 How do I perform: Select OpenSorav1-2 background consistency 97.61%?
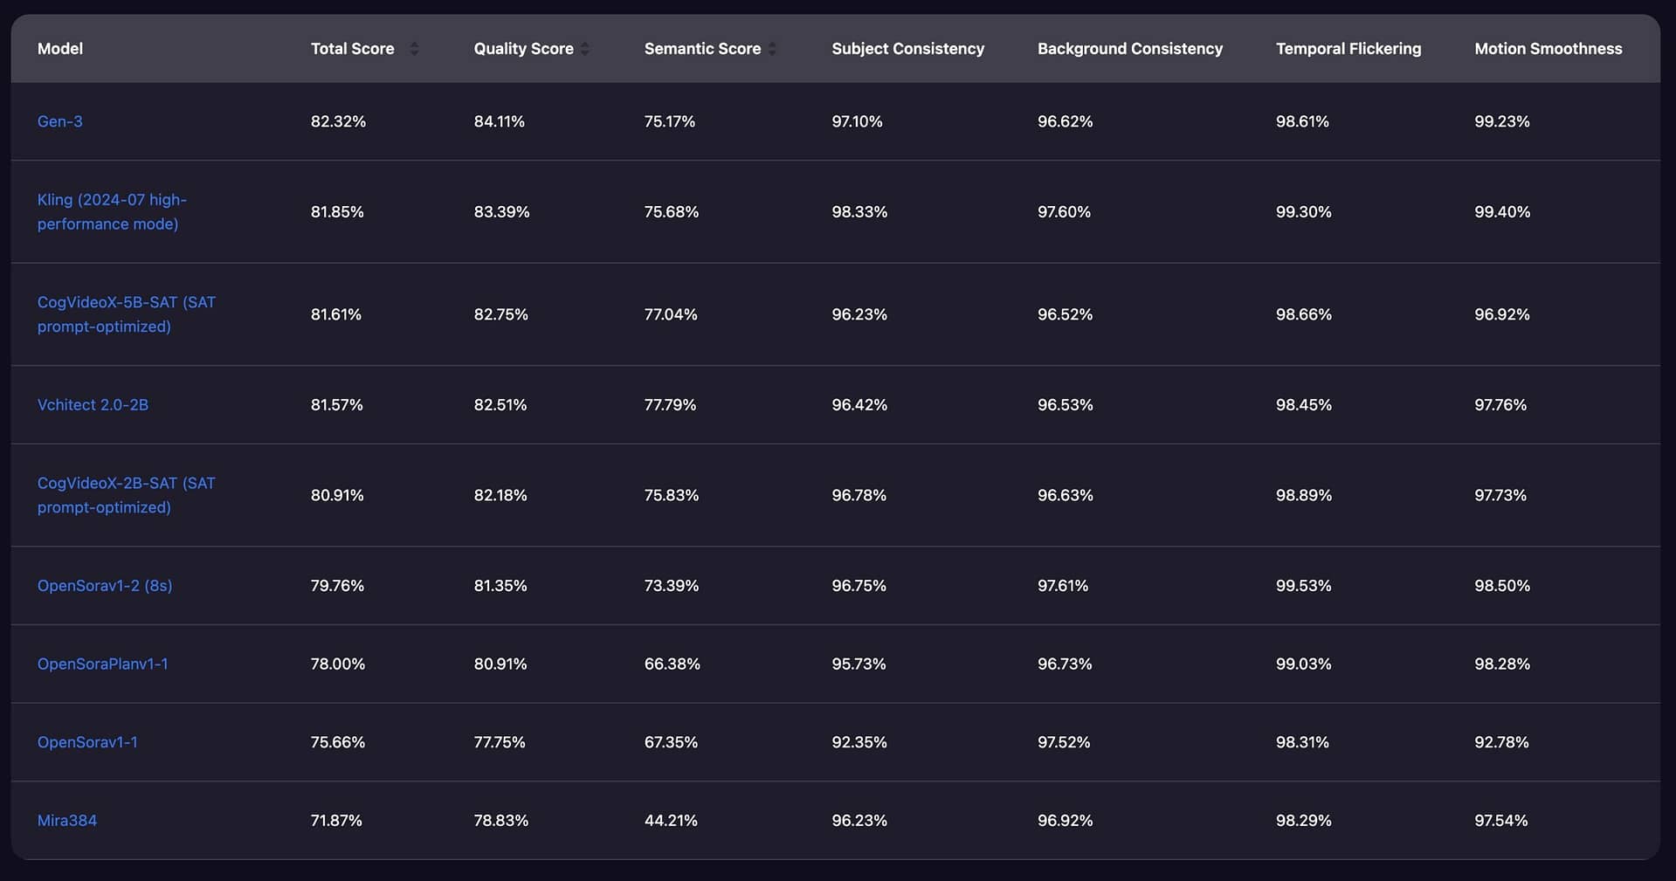[1063, 586]
